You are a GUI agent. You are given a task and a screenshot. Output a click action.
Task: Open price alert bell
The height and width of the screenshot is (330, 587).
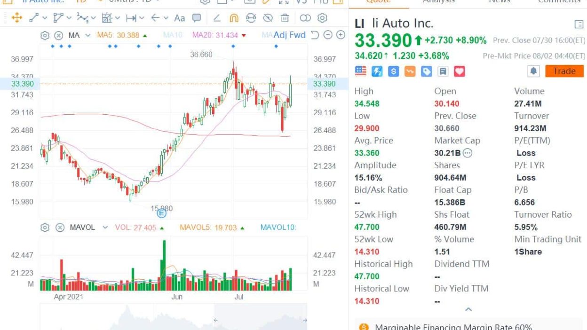(533, 71)
